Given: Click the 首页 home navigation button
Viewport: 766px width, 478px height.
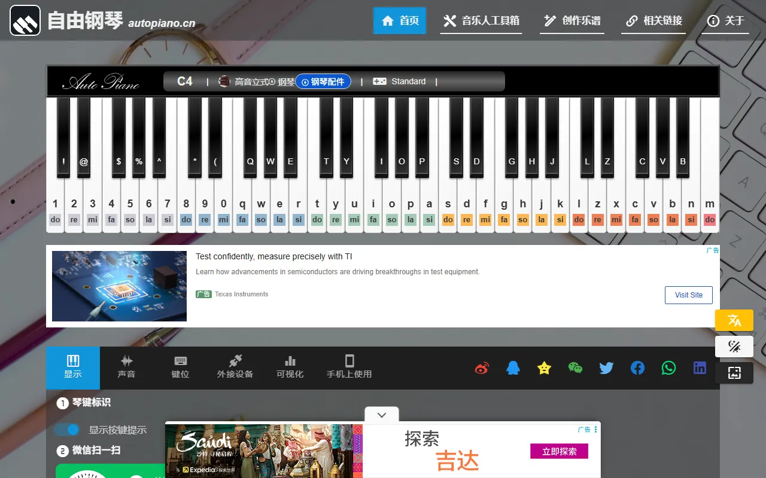Looking at the screenshot, I should [x=400, y=21].
